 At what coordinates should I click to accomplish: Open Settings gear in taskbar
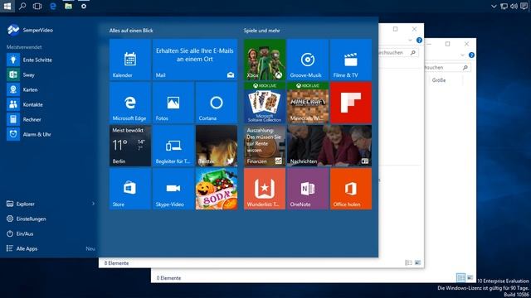pyautogui.click(x=84, y=6)
